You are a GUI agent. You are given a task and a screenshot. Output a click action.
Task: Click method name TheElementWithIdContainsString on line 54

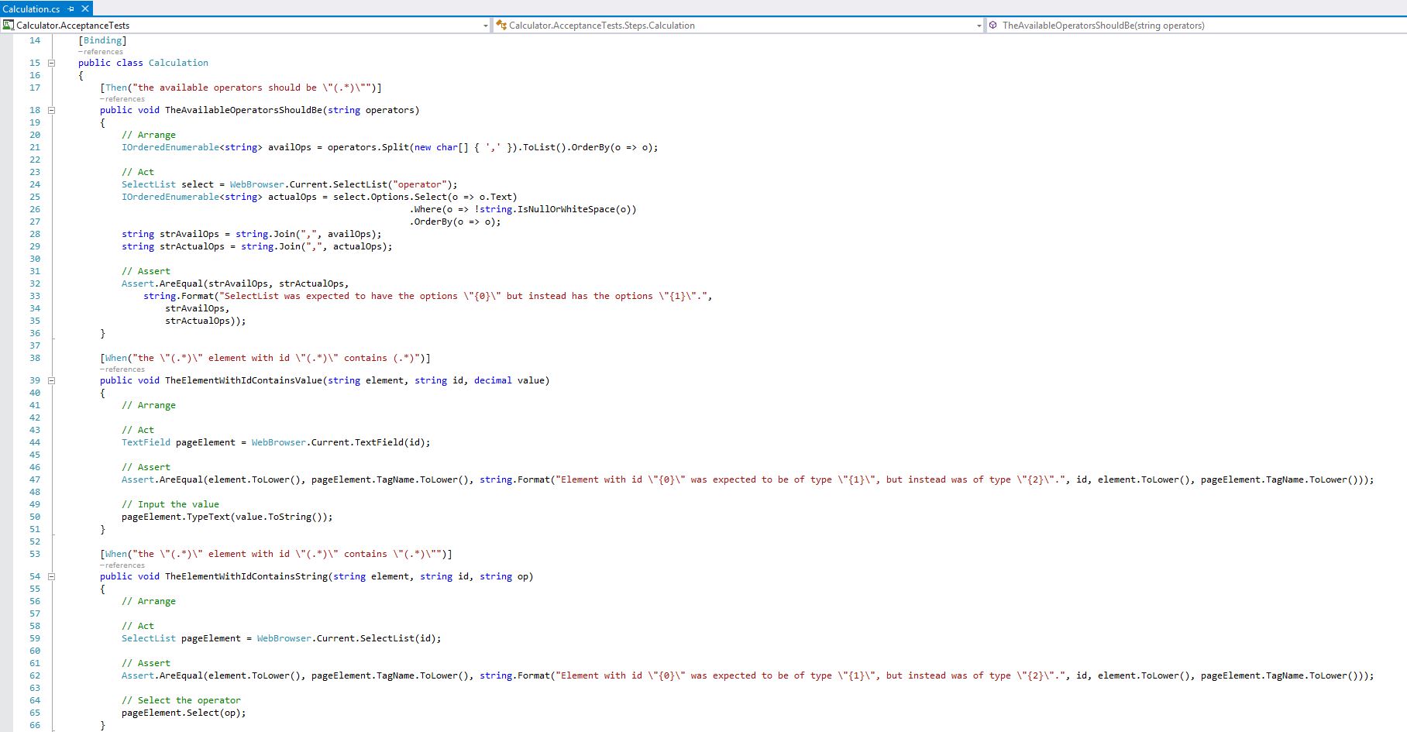pos(246,576)
